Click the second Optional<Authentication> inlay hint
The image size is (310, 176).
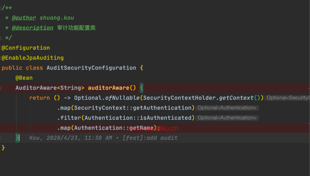point(227,118)
